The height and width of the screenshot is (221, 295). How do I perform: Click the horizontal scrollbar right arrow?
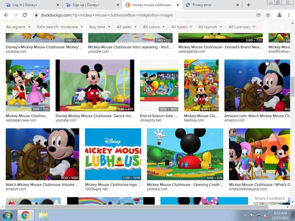(x=288, y=207)
